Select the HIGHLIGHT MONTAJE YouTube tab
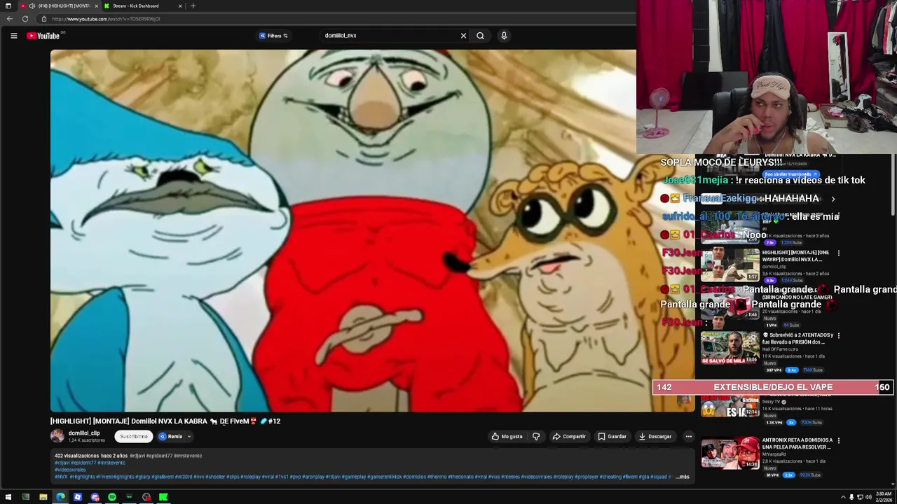Image resolution: width=897 pixels, height=504 pixels. click(64, 6)
